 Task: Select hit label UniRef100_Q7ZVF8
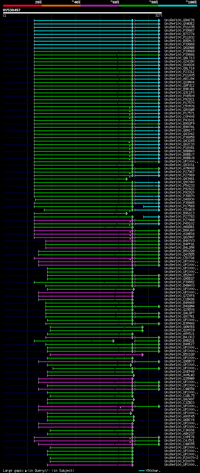[179, 296]
